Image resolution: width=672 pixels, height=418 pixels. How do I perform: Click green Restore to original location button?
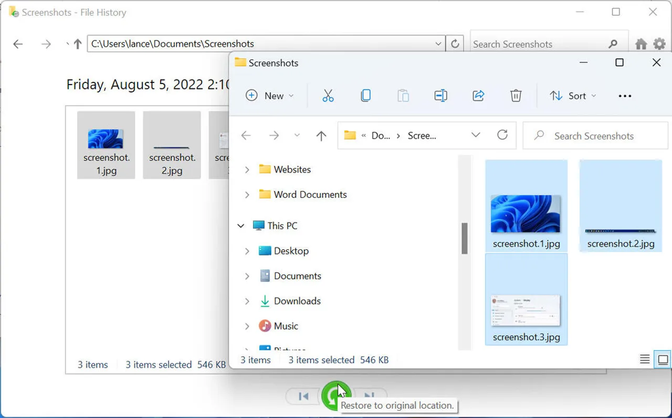point(334,396)
